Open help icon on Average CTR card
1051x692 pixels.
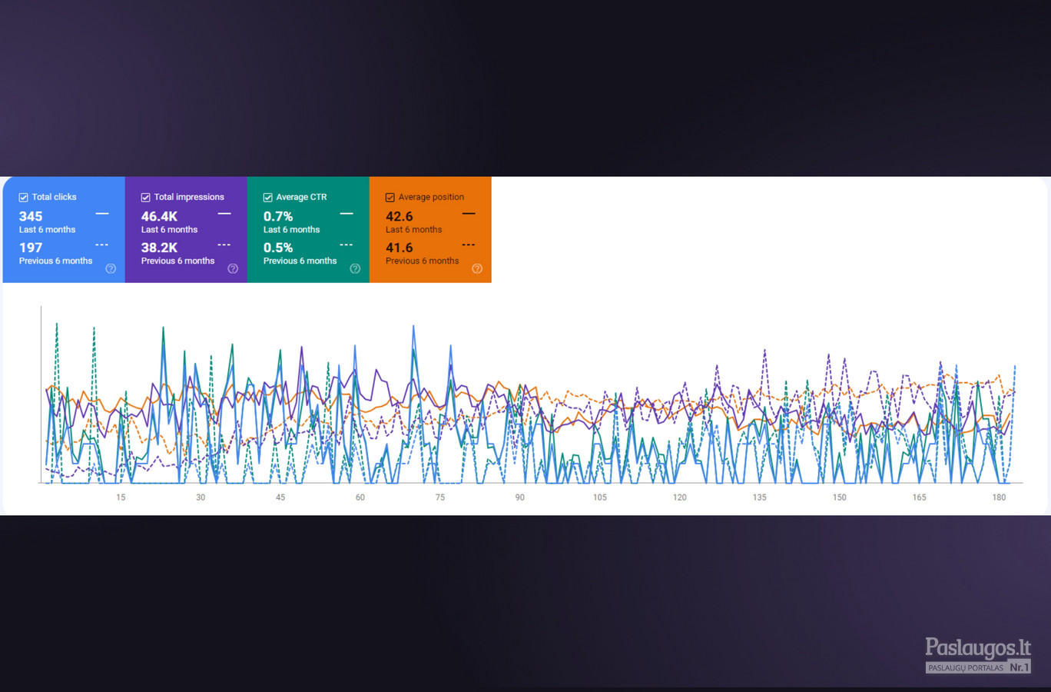click(355, 268)
